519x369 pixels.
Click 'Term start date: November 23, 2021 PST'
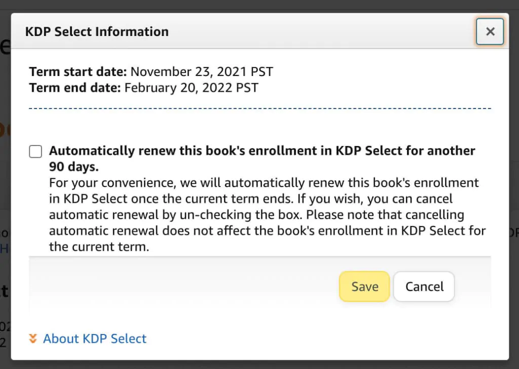click(151, 71)
